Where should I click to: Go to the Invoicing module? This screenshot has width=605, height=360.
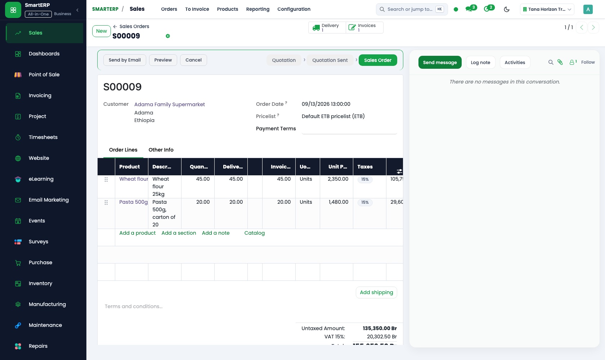coord(44,95)
